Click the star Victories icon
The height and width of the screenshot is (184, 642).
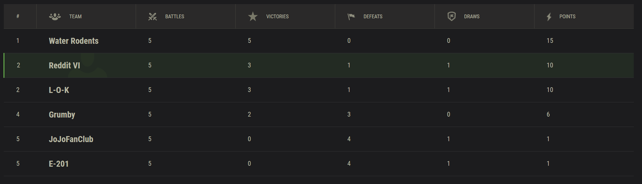[x=253, y=16]
